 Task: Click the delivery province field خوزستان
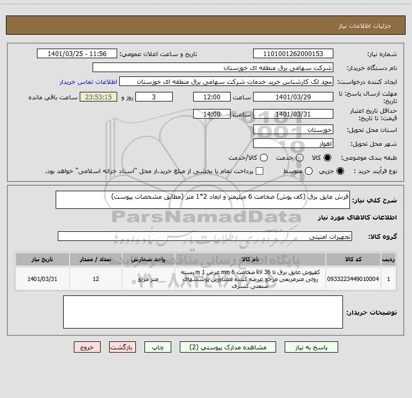coord(293,129)
